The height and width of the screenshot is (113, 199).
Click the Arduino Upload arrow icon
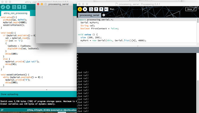pos(8,7)
